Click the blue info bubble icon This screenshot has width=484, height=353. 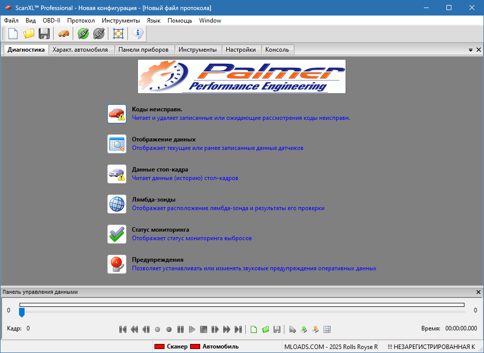click(x=137, y=33)
